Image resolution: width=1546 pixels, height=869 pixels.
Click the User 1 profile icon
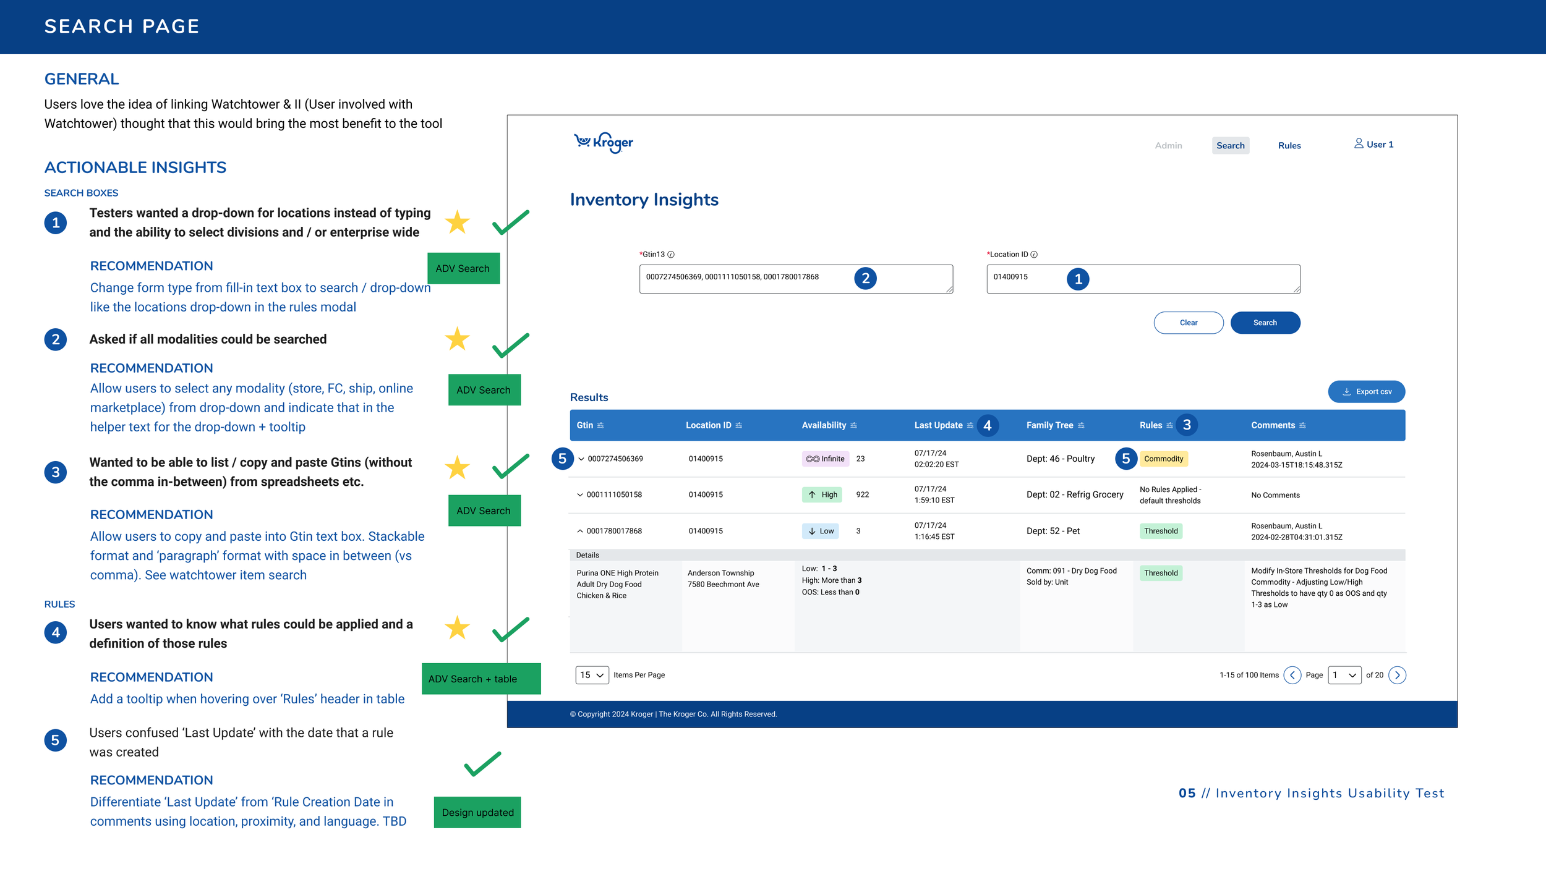[1359, 143]
